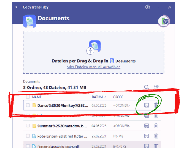This screenshot has width=190, height=148.
Task: Click the 540.49 KB size cell
Action: [x=120, y=146]
